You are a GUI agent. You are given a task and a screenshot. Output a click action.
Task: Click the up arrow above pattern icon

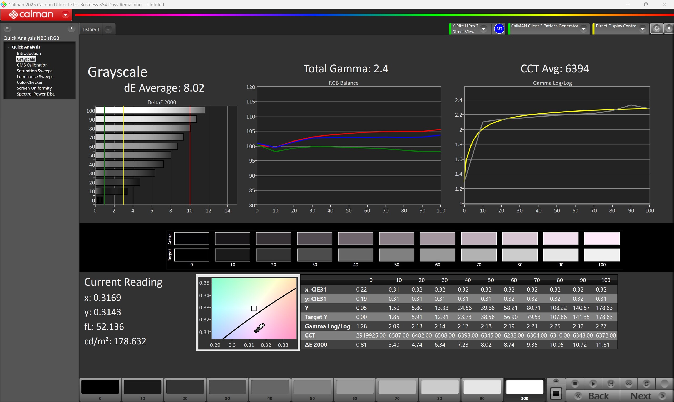pos(556,381)
